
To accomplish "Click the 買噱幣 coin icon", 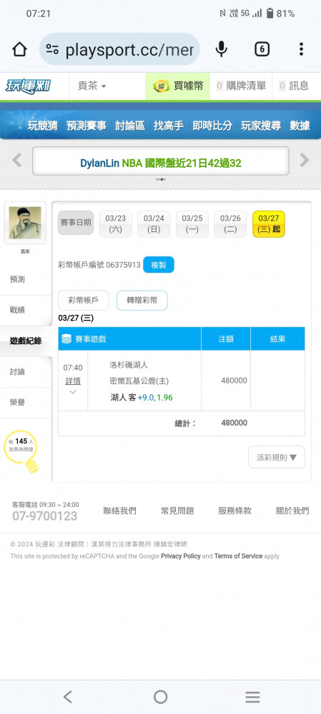I will point(160,86).
